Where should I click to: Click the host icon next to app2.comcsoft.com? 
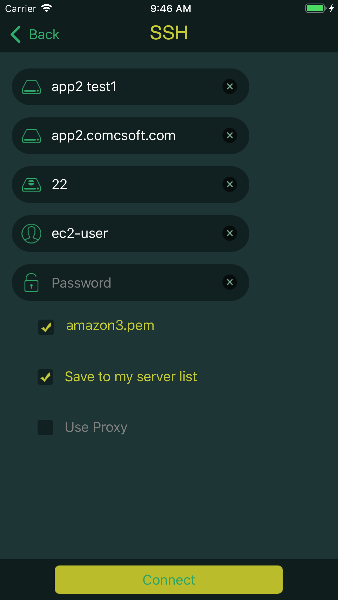coord(31,136)
